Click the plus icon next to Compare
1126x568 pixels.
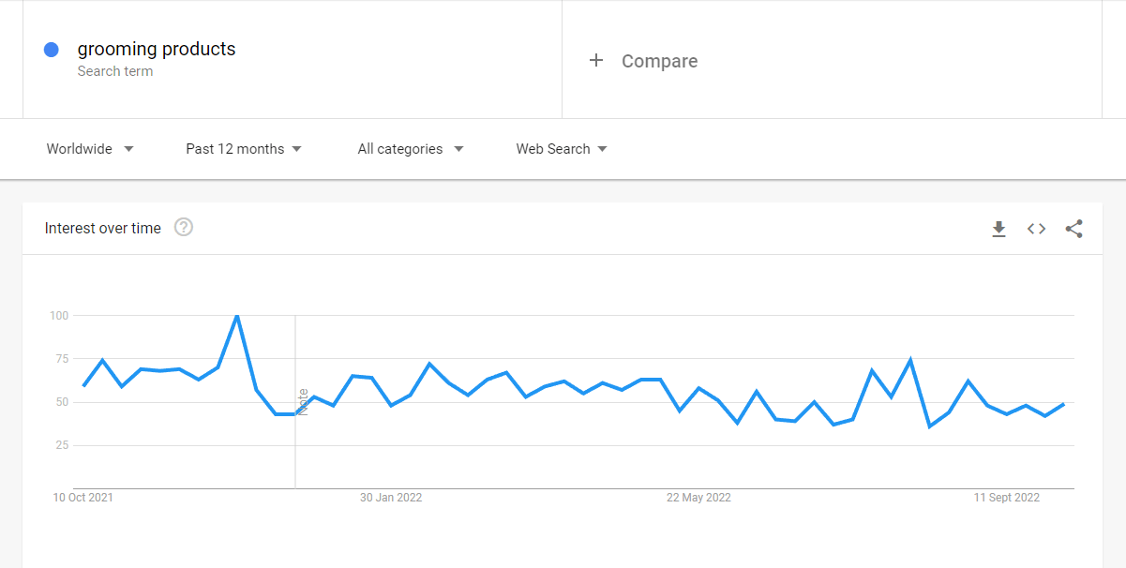pyautogui.click(x=596, y=60)
